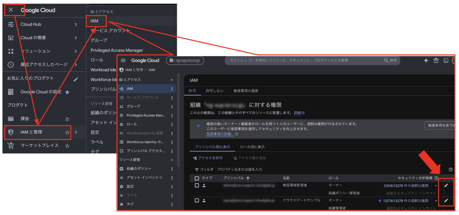Screen dimensions: 459x215
Task: Switch to ロール別に表示 view
Action: coord(252,147)
